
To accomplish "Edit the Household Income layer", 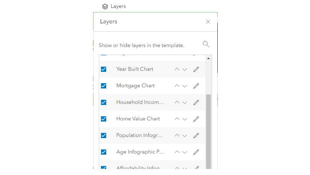I will point(196,102).
